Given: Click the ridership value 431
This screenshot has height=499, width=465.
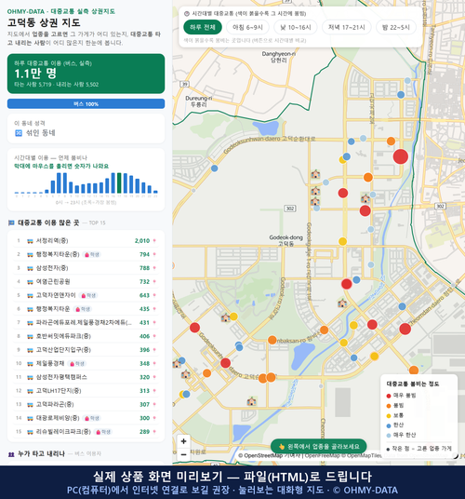Looking at the screenshot, I should tap(144, 323).
